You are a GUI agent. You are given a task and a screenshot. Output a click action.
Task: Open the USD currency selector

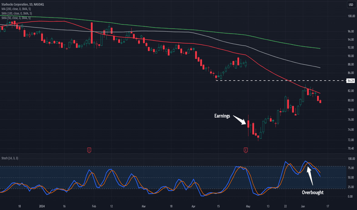pos(351,5)
